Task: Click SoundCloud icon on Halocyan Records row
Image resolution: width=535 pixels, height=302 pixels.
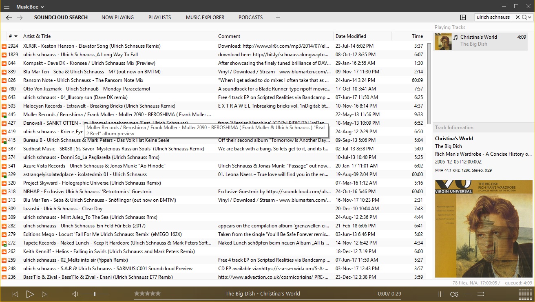Action: pyautogui.click(x=4, y=106)
